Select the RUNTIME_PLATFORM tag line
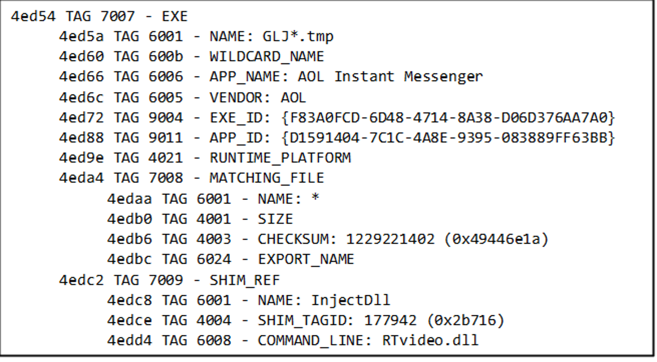657x362 pixels. tap(205, 158)
